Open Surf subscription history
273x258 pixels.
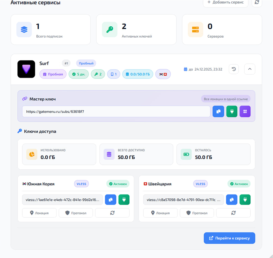click(234, 69)
